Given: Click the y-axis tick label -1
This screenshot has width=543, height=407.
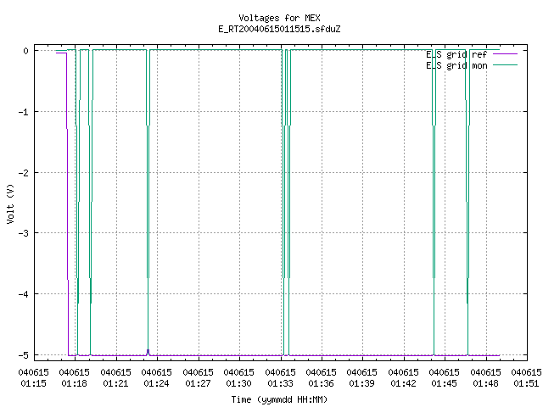Looking at the screenshot, I should pyautogui.click(x=23, y=112).
